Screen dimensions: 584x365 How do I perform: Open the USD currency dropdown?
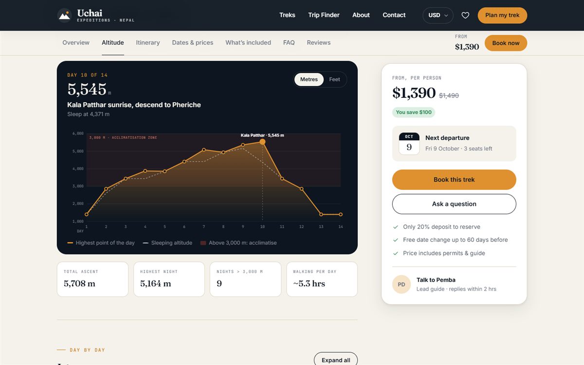tap(438, 15)
